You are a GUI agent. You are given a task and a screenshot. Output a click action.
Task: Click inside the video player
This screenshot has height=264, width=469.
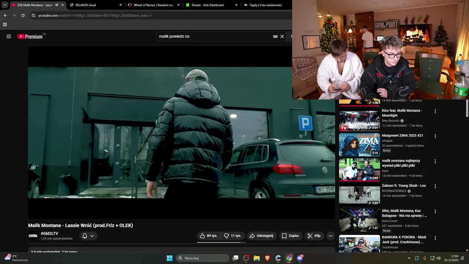(181, 132)
